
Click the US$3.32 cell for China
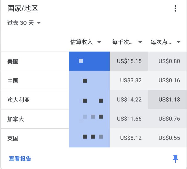(129, 80)
